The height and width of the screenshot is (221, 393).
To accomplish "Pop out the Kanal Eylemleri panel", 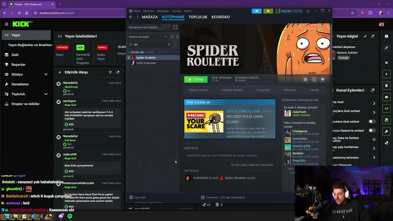I will (x=372, y=90).
